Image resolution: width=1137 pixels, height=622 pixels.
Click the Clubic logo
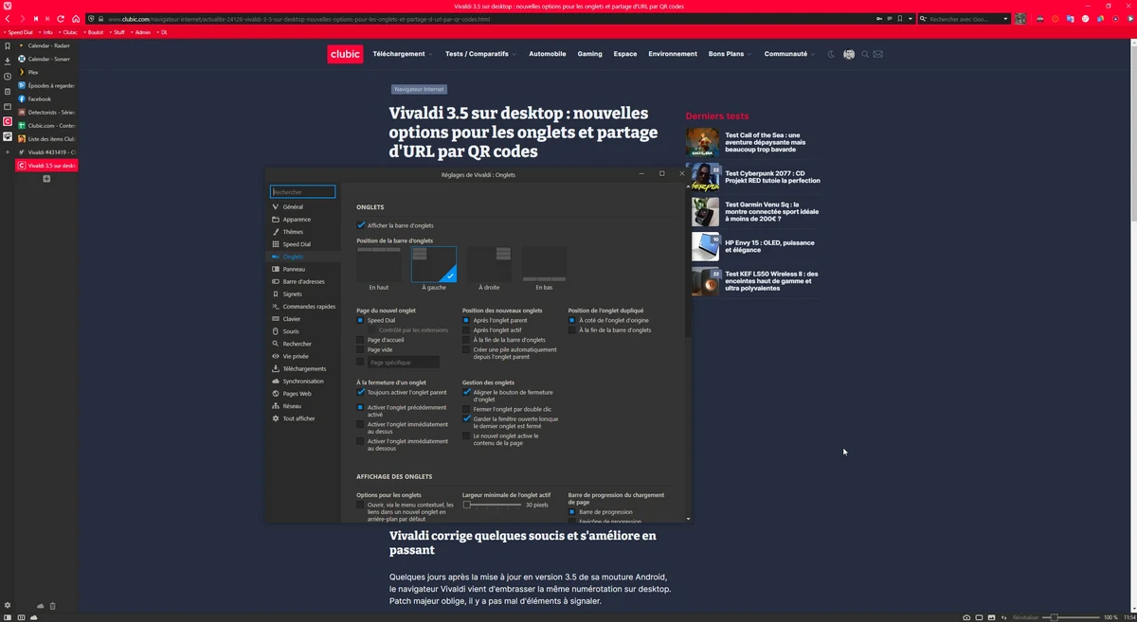[x=345, y=54]
